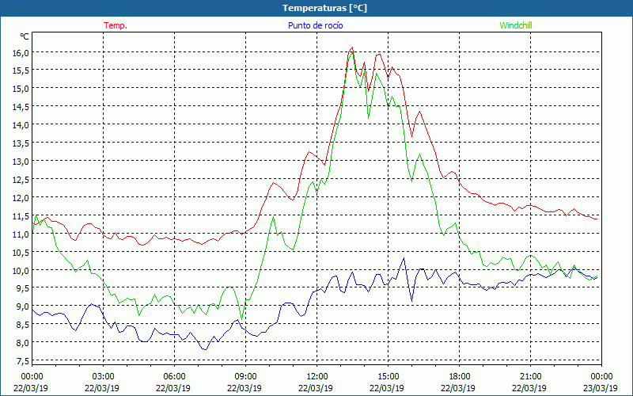Click the blue Punto de rocío legend label

pos(315,25)
